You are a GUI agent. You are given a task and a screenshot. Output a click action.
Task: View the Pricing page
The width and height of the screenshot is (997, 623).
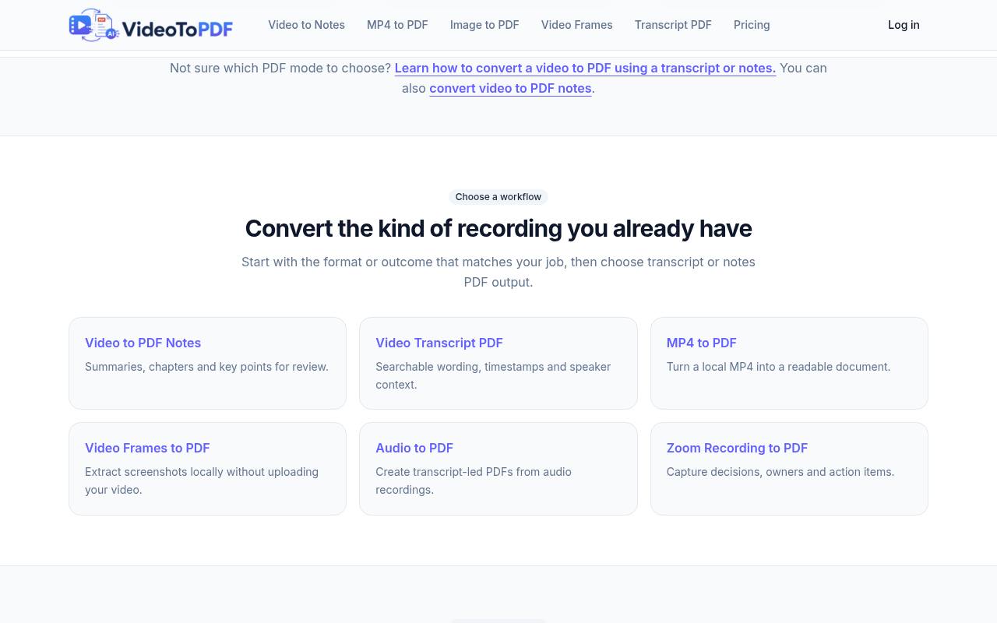[x=752, y=25]
